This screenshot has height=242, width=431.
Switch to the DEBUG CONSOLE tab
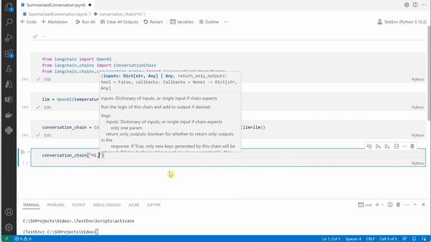pos(107,205)
